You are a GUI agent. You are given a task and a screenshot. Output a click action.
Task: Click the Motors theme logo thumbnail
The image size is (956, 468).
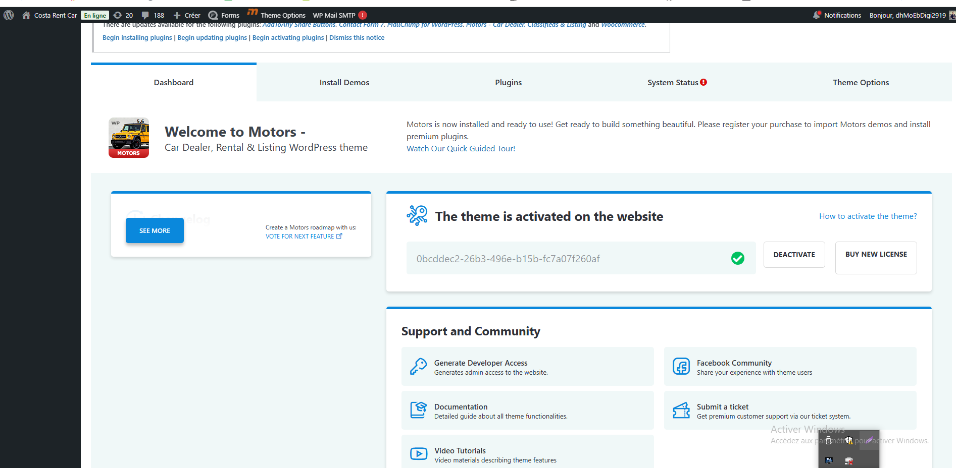click(x=129, y=138)
